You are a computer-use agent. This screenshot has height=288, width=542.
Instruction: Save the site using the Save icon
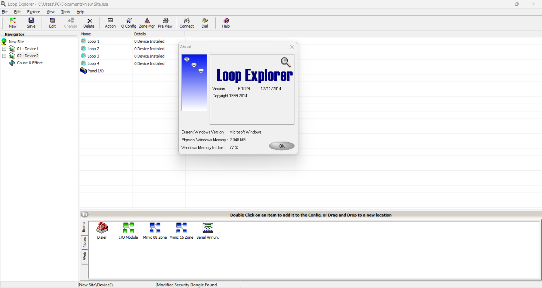click(x=31, y=23)
